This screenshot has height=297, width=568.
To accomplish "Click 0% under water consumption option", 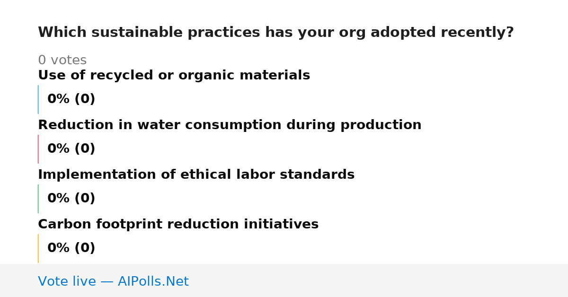I will pos(58,149).
